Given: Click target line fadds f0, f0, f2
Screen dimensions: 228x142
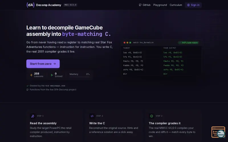Looking at the screenshot, I should [x=133, y=65].
